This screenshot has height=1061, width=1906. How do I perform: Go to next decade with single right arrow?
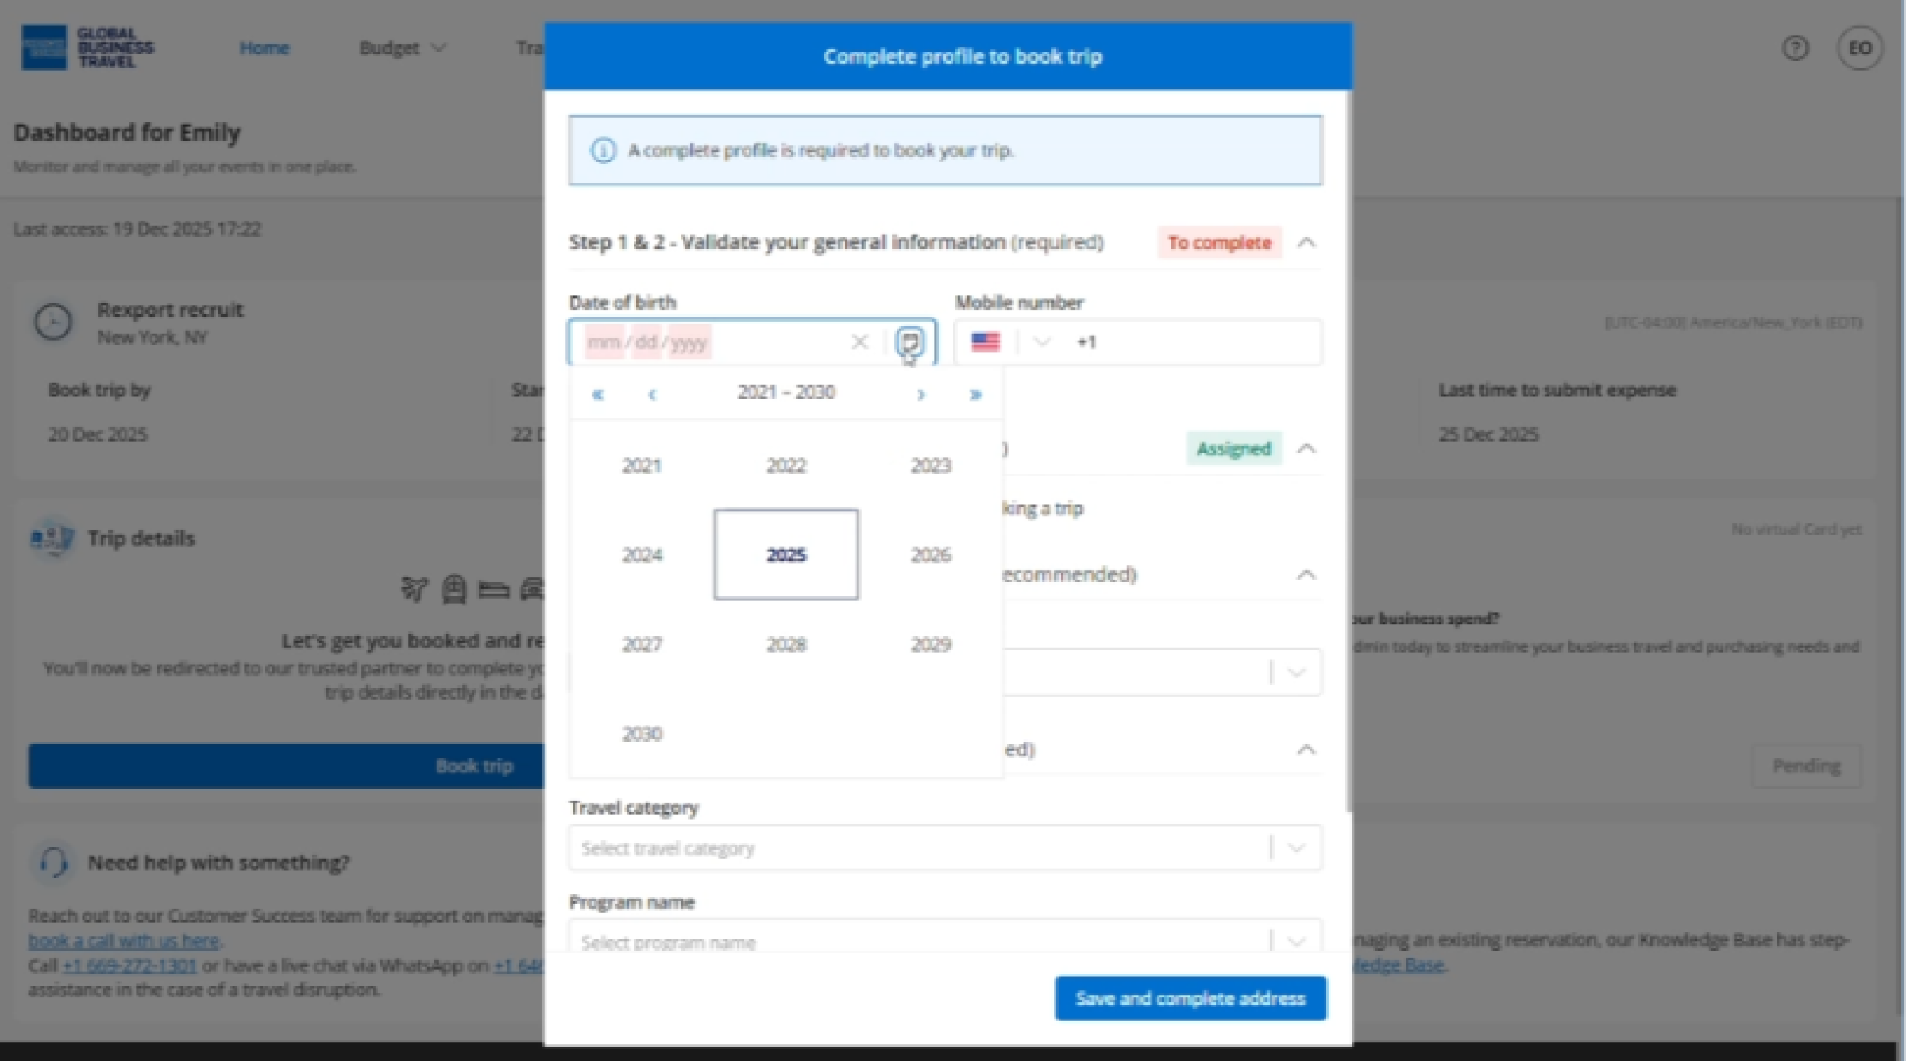pos(920,394)
